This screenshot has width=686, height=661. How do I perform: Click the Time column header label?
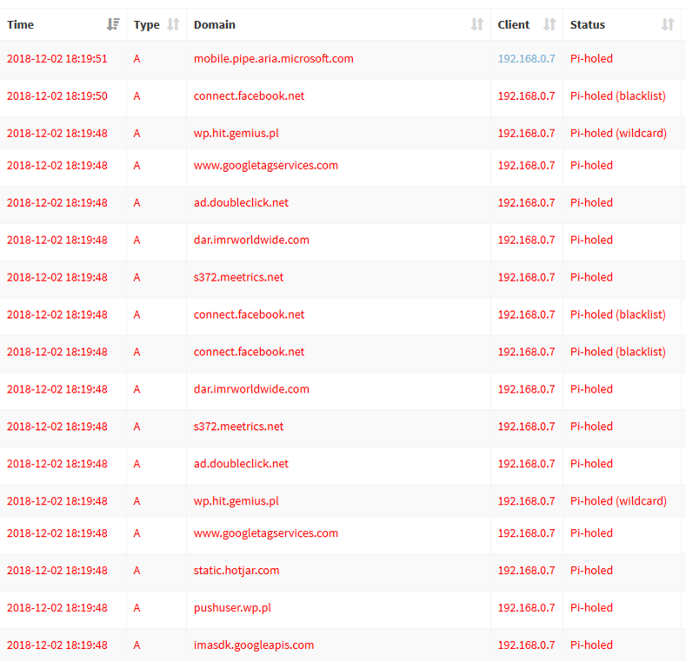coord(21,25)
